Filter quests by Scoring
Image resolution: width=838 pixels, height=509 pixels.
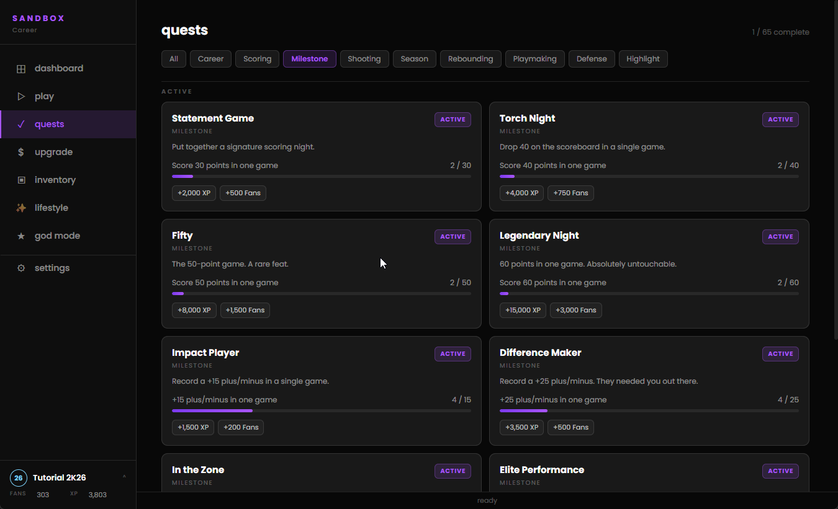(258, 59)
